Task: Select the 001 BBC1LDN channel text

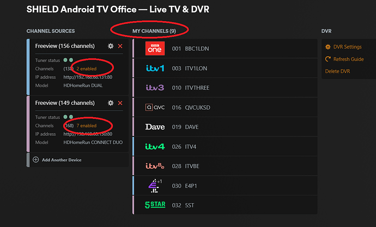Action: (190, 49)
